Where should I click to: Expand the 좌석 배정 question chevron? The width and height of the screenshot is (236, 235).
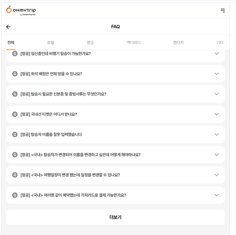click(x=217, y=74)
